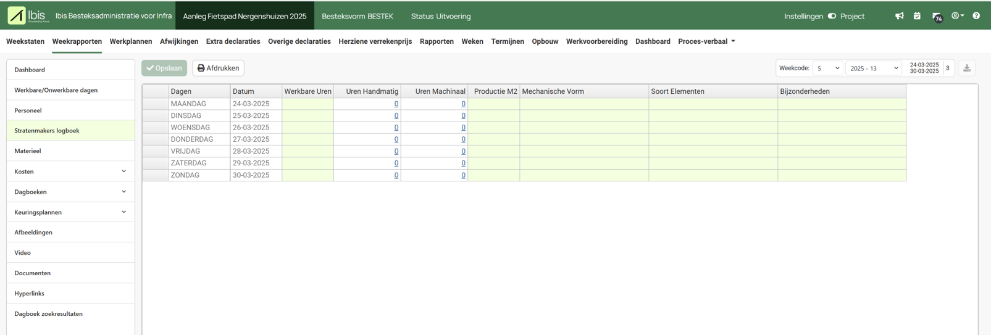Click the ZATERDAG row day cell
This screenshot has height=335, width=991.
pyautogui.click(x=199, y=163)
